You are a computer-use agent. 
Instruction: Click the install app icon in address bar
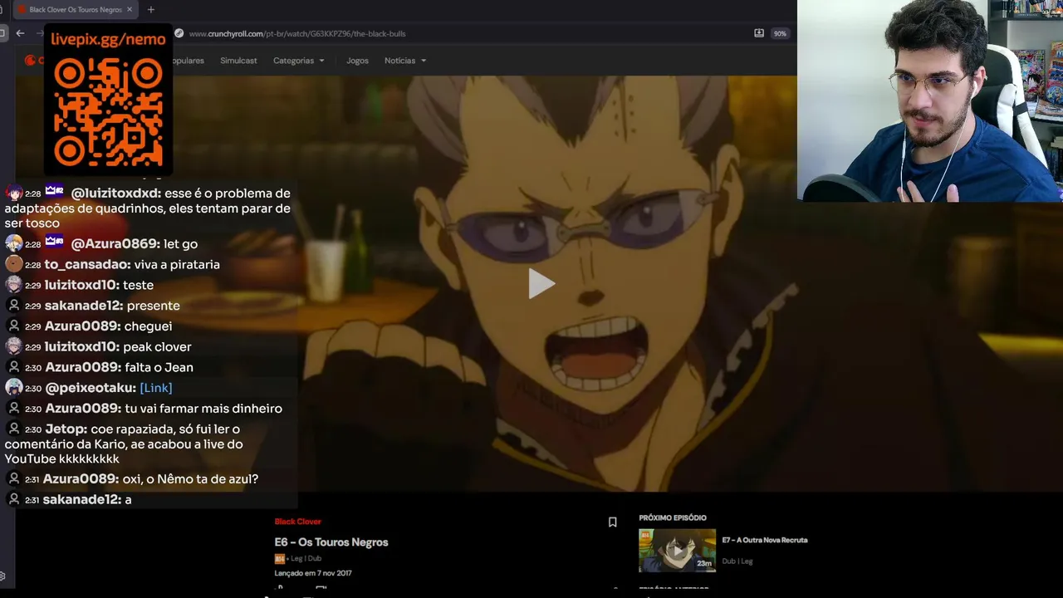[758, 33]
